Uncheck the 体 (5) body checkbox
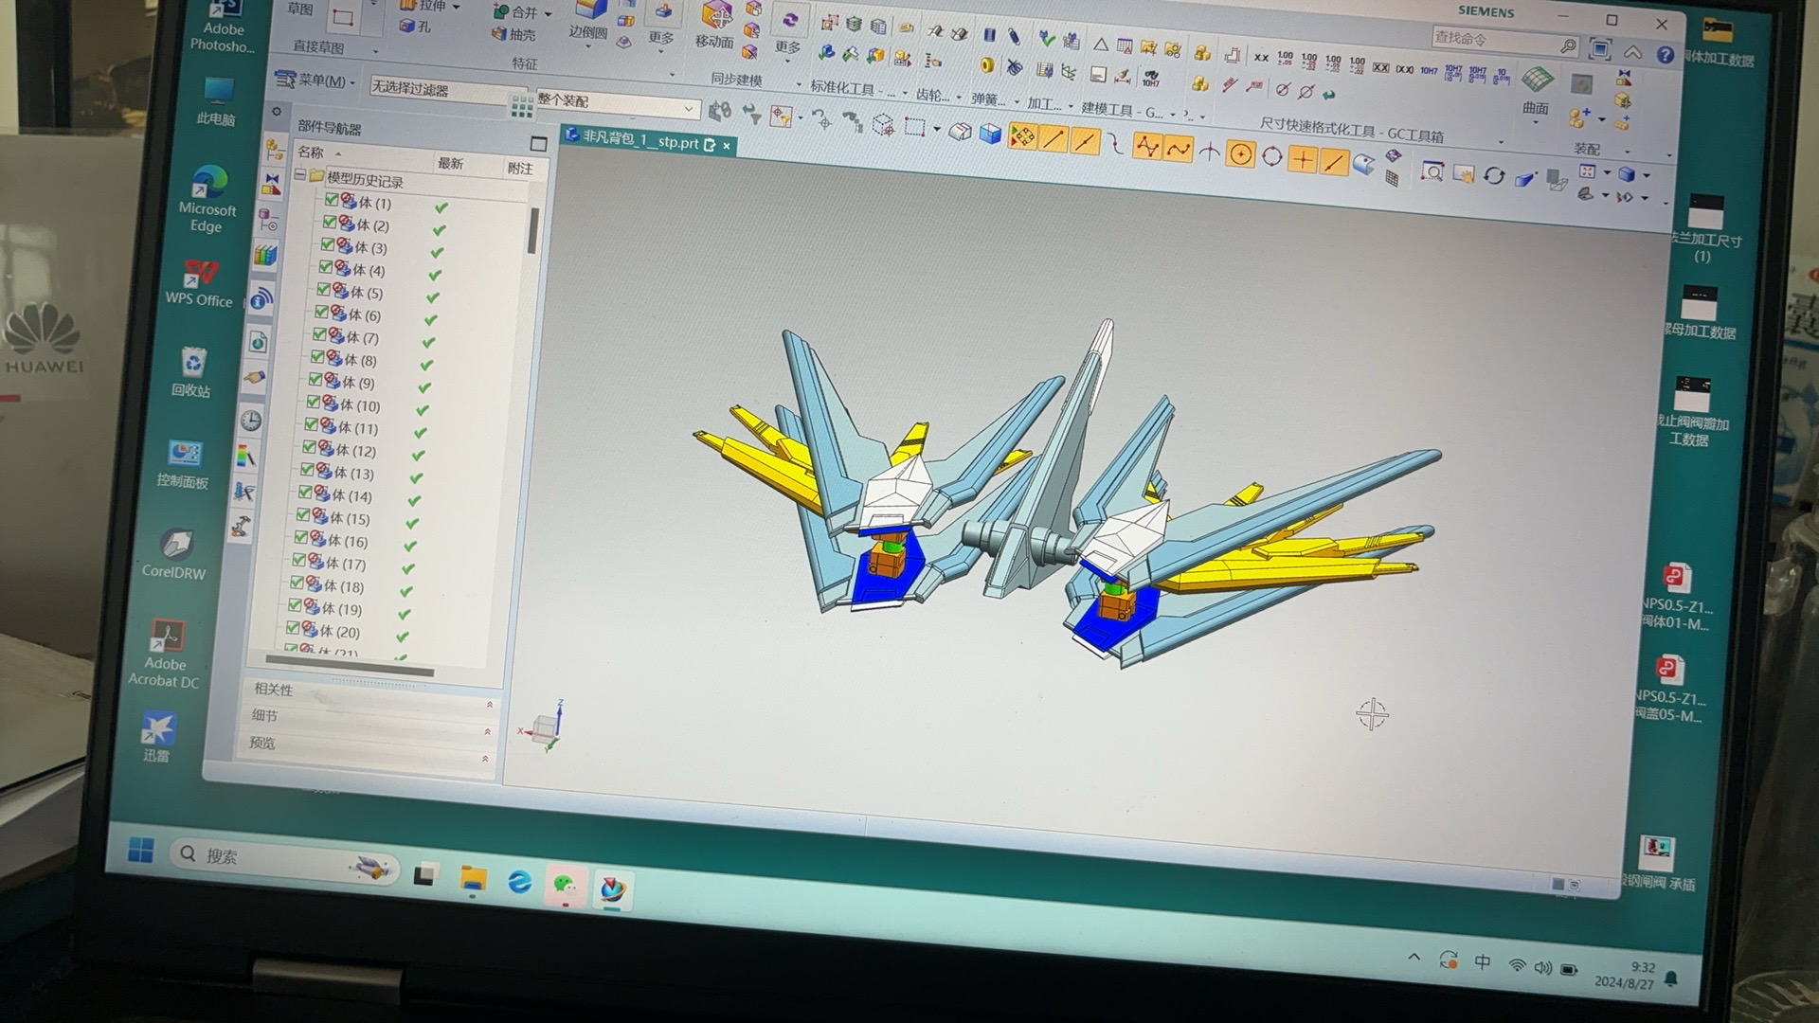The image size is (1819, 1023). pos(324,290)
